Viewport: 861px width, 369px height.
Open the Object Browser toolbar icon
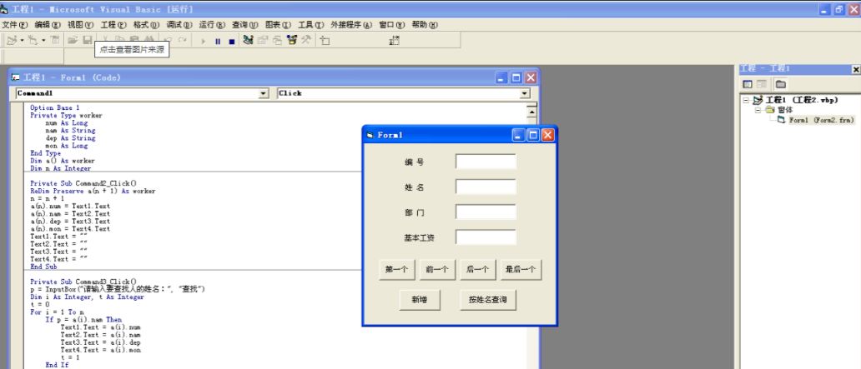coord(291,40)
